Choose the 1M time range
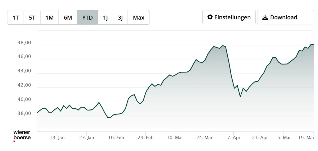Image resolution: width=318 pixels, height=151 pixels. (50, 17)
